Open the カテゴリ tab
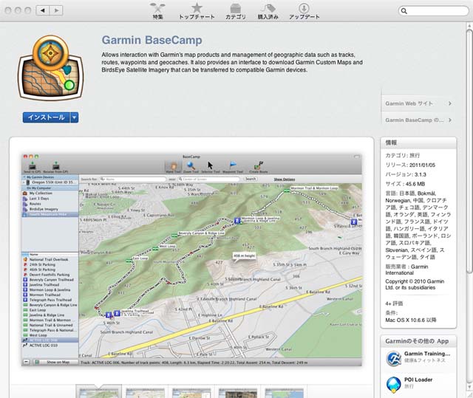 236,11
